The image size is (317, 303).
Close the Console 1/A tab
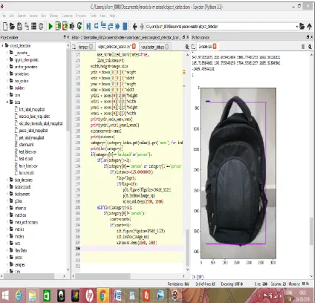point(215,46)
